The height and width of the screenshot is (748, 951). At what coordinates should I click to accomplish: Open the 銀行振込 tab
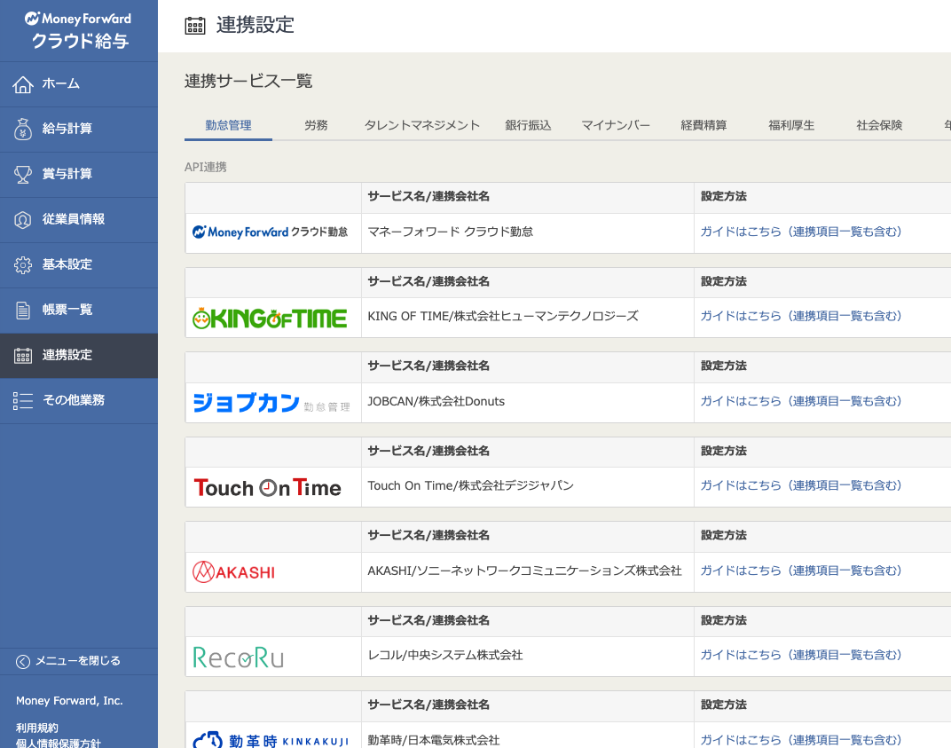528,126
